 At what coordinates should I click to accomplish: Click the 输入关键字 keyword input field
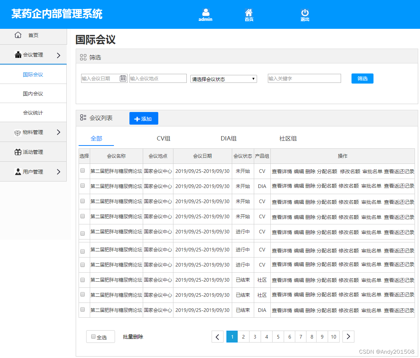[x=304, y=78]
